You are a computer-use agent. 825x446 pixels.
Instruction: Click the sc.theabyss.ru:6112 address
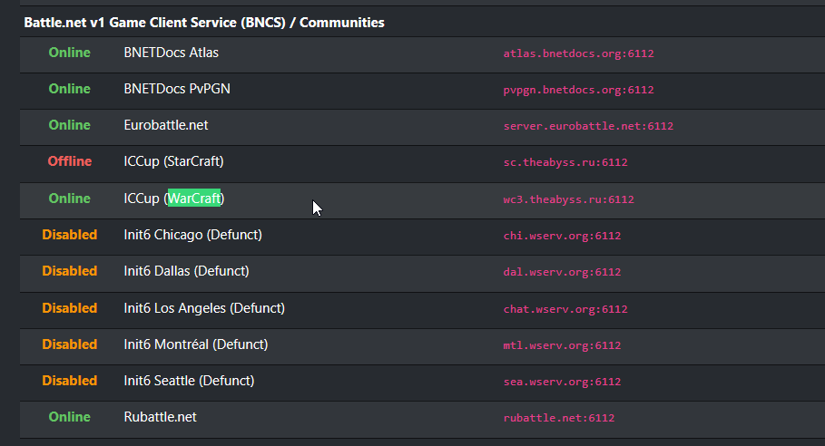tap(565, 162)
